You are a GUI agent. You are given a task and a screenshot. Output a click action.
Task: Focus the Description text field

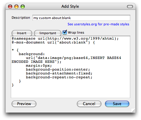81,18
